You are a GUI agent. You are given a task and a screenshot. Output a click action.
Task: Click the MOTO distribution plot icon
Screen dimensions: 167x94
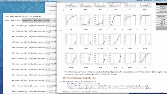pyautogui.click(x=50, y=26)
